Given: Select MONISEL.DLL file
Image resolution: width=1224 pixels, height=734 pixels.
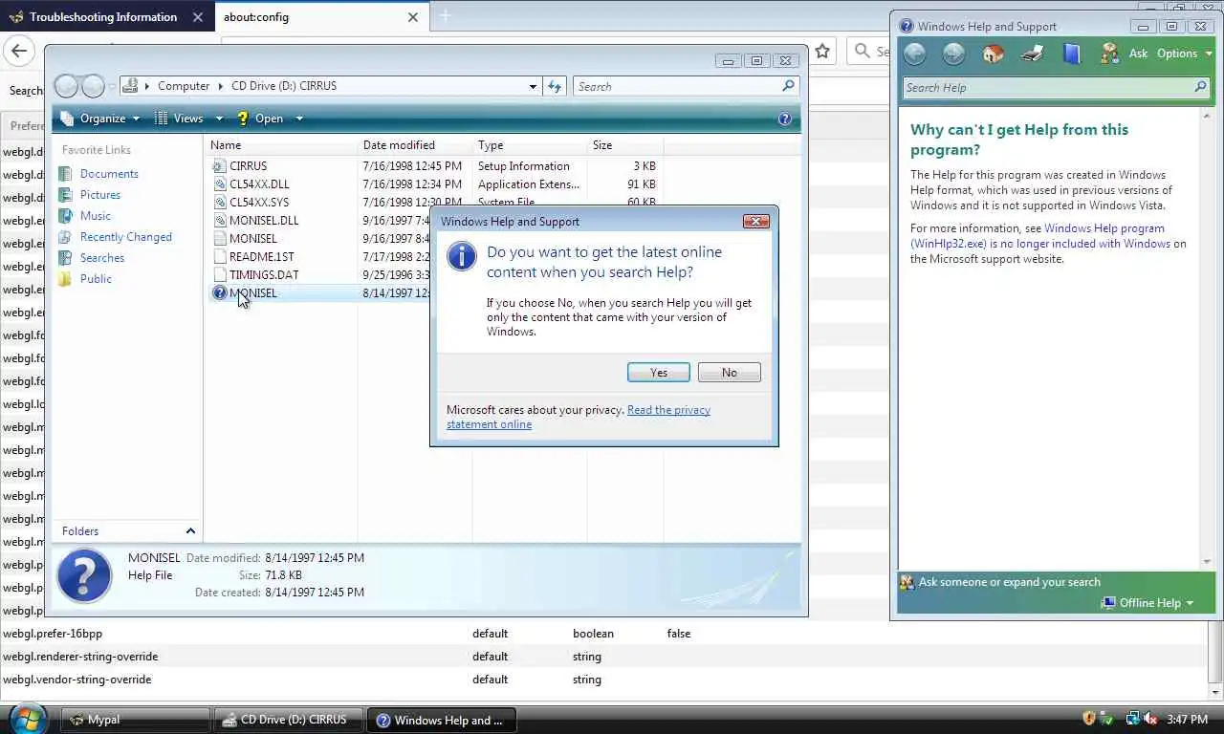Looking at the screenshot, I should point(264,221).
